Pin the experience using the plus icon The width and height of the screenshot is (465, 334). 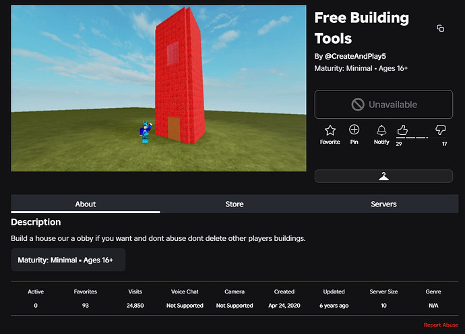pos(354,130)
